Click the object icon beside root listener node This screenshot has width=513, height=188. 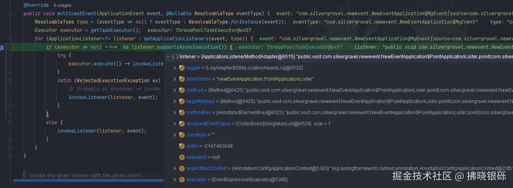[175, 57]
